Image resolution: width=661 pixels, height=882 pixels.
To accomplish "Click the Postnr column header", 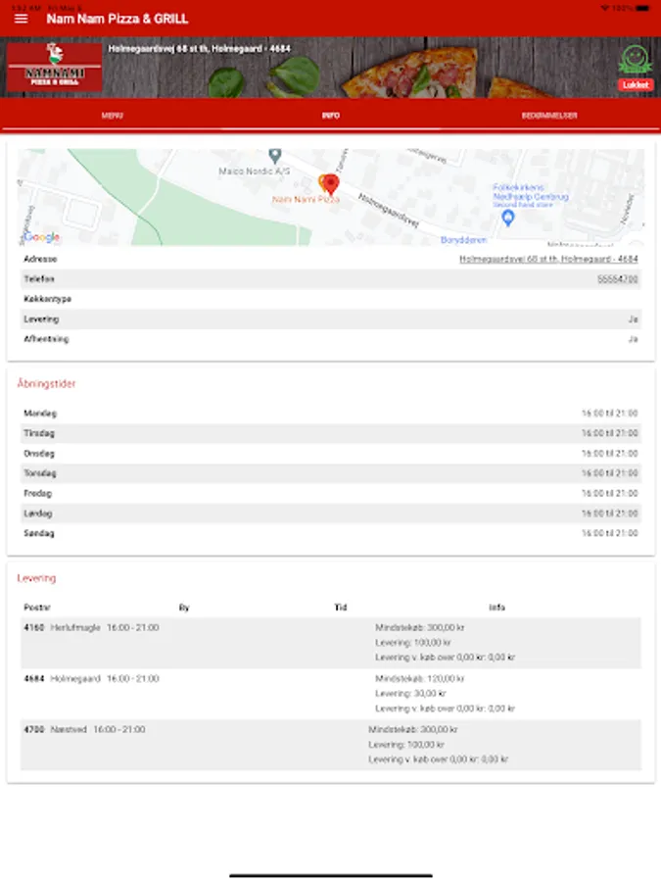I will click(37, 608).
